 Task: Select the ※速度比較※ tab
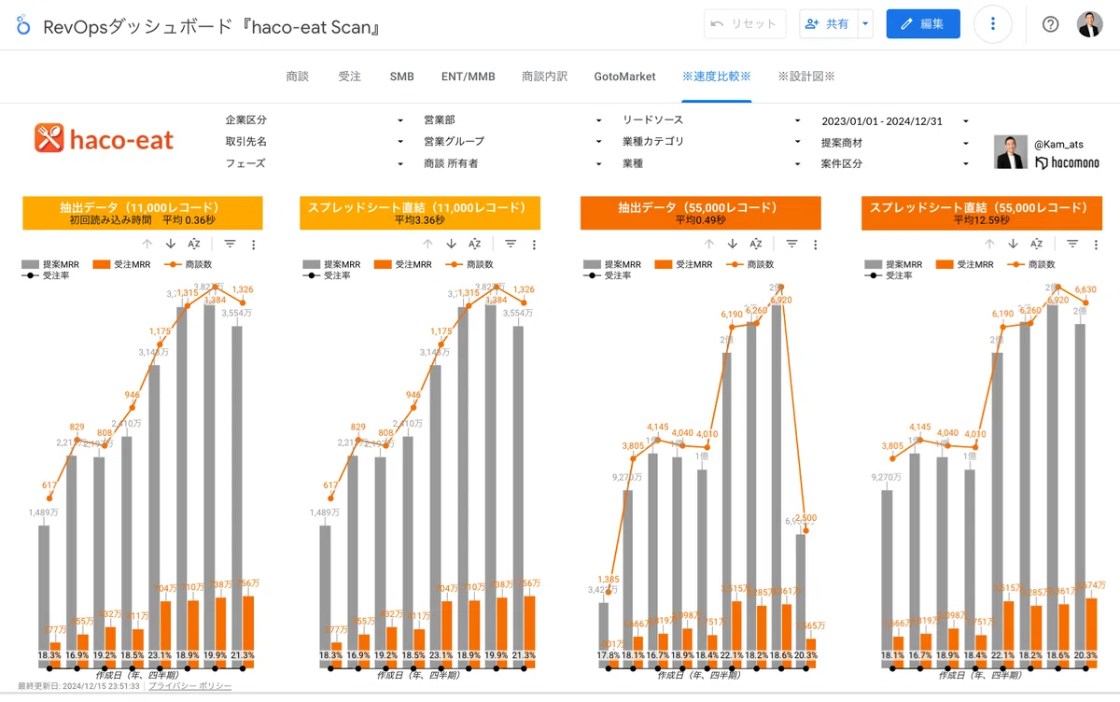pyautogui.click(x=717, y=77)
